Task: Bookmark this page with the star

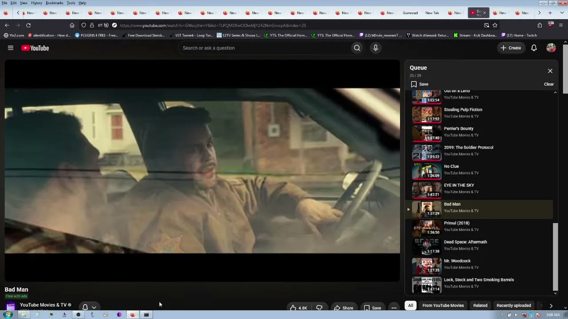Action: [495, 25]
